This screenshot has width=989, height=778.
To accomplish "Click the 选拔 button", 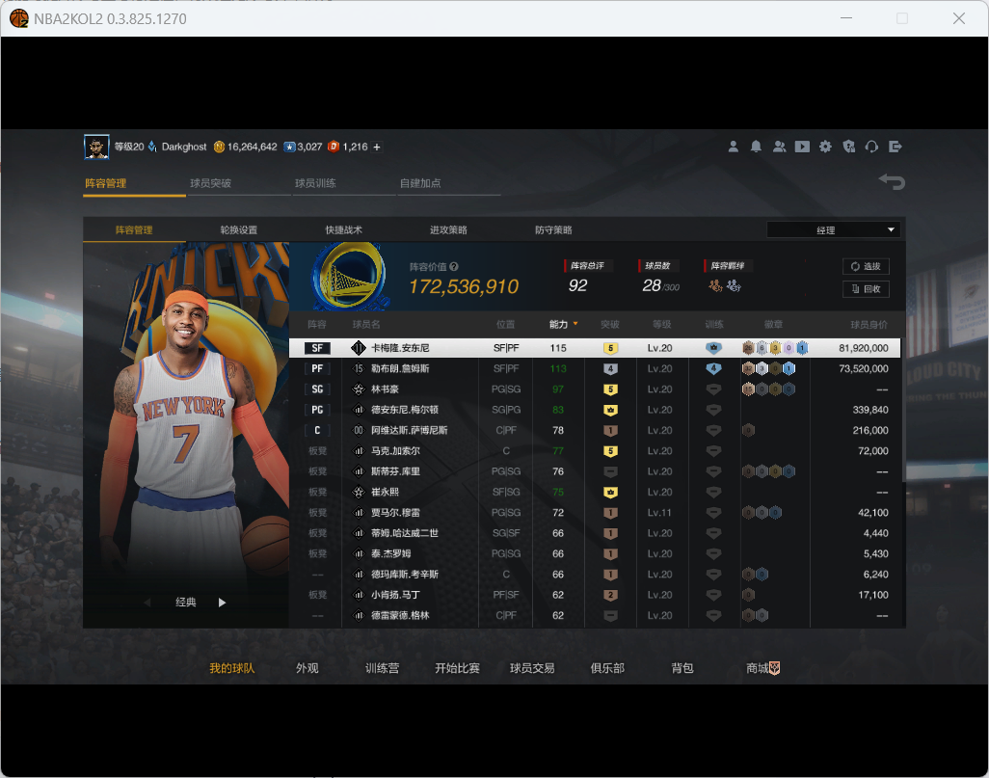I will (866, 266).
